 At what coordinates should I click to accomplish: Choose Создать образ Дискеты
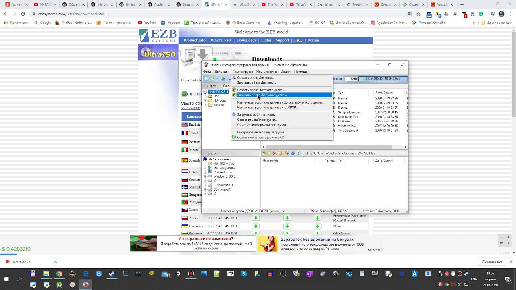click(281, 77)
